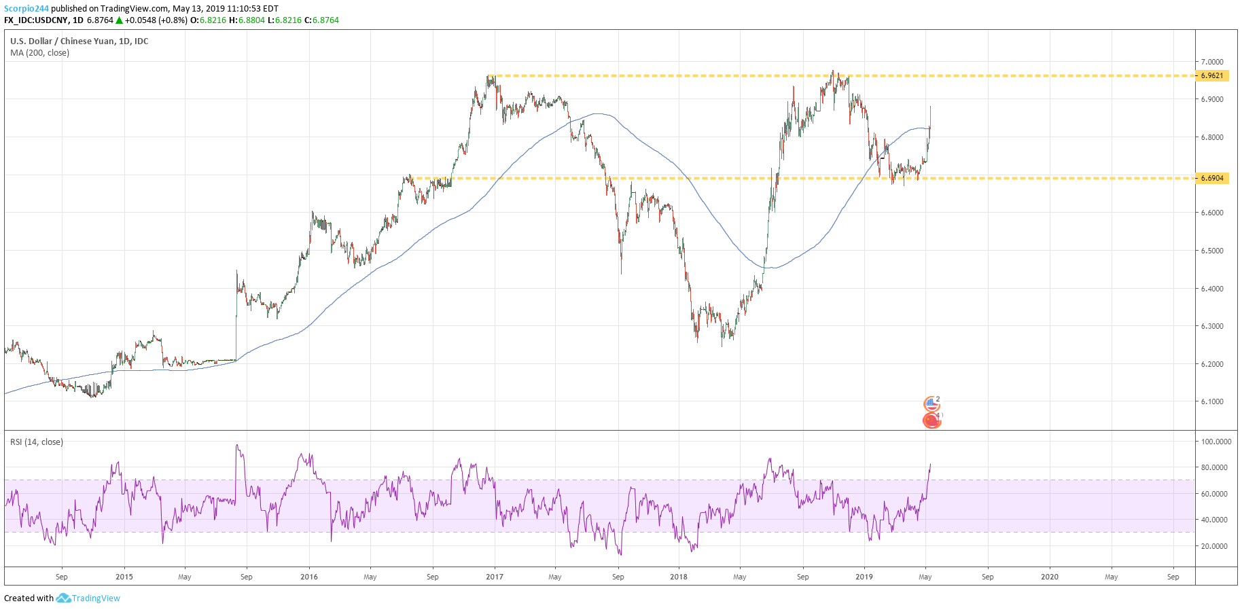Click the green up-arrow change indicator
The image size is (1242, 610).
pos(119,20)
